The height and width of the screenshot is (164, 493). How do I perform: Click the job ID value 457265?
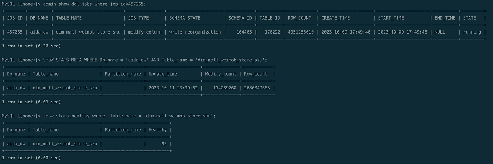click(15, 32)
